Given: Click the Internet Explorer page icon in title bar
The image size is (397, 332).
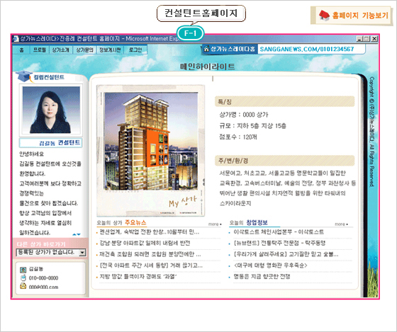Looking at the screenshot, I should tap(16, 39).
